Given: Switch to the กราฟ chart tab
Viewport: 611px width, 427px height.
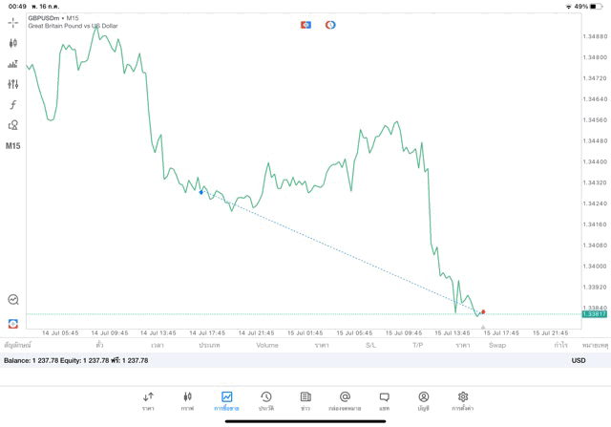Looking at the screenshot, I should (187, 399).
